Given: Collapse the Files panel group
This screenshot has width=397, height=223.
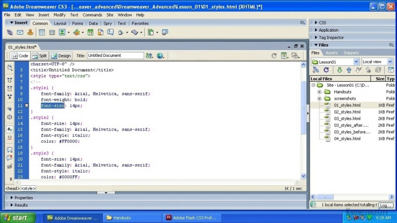Looking at the screenshot, I should pos(316,45).
